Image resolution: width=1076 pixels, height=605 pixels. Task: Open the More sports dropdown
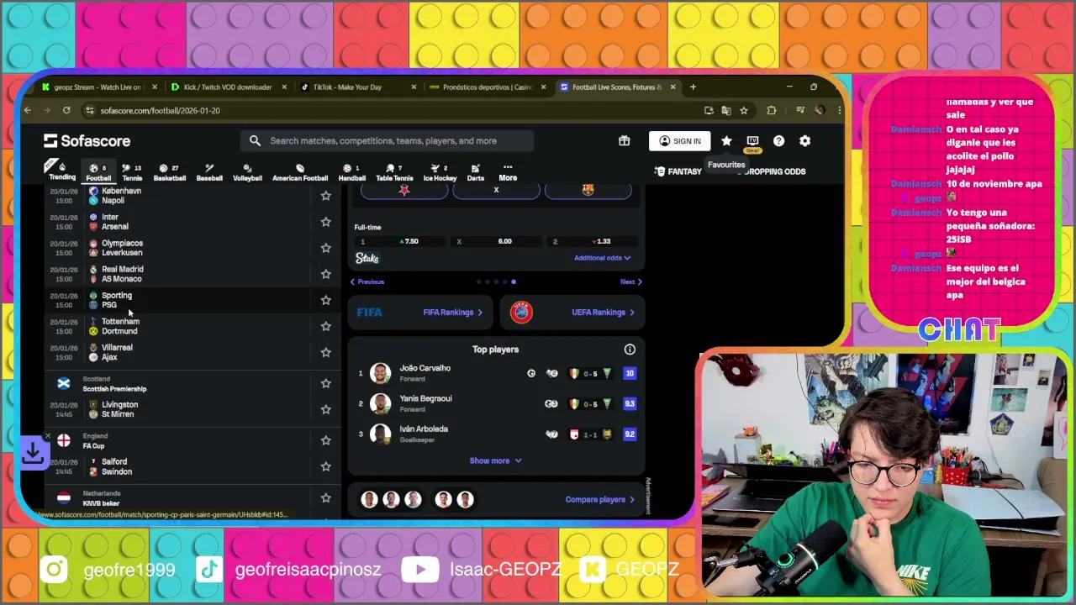(x=508, y=172)
